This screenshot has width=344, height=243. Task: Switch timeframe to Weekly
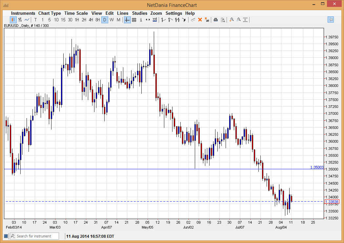(x=111, y=20)
